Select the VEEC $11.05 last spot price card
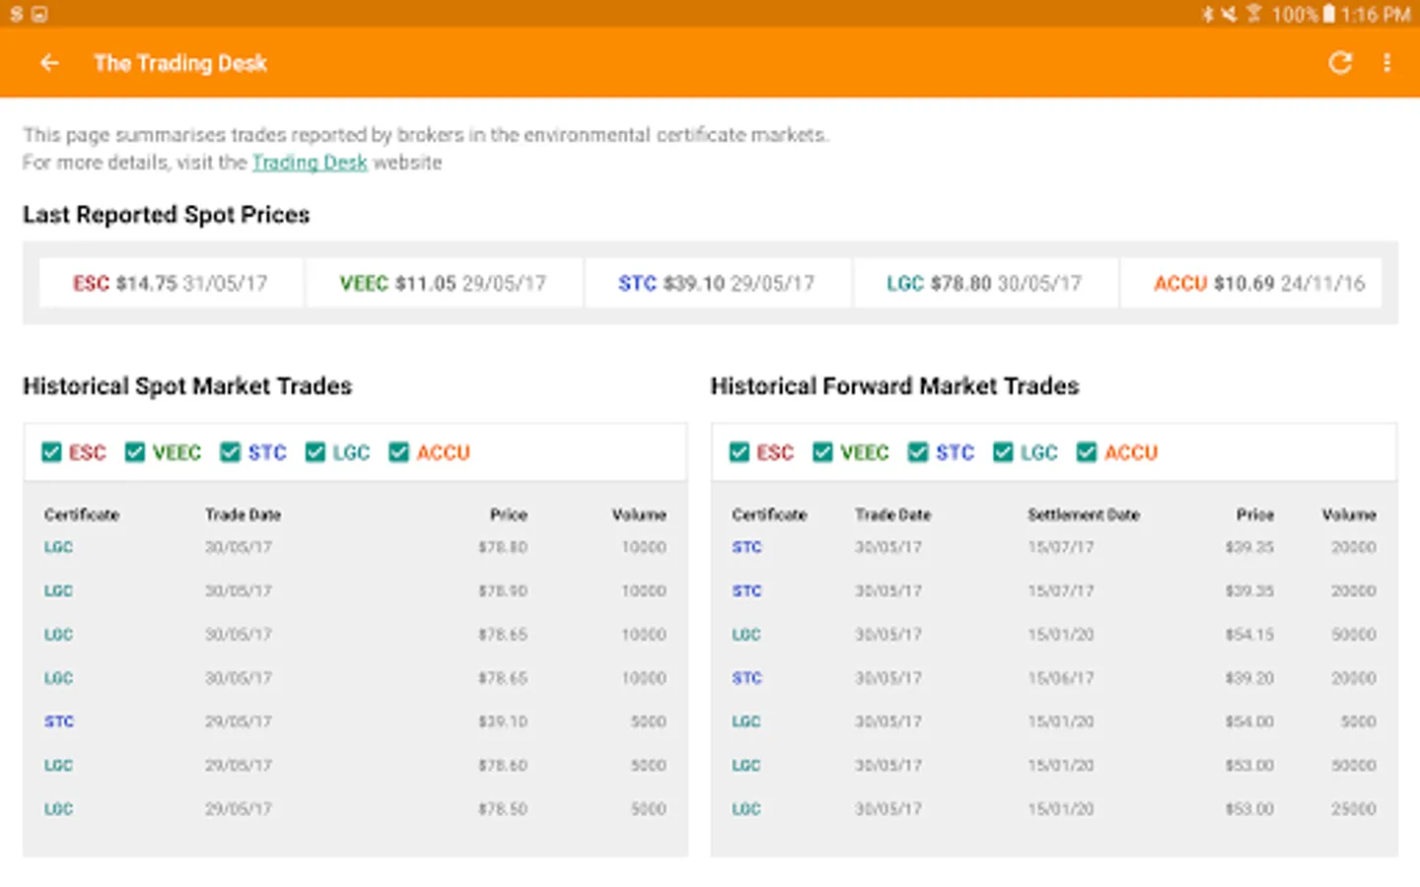Image resolution: width=1420 pixels, height=887 pixels. coord(444,284)
